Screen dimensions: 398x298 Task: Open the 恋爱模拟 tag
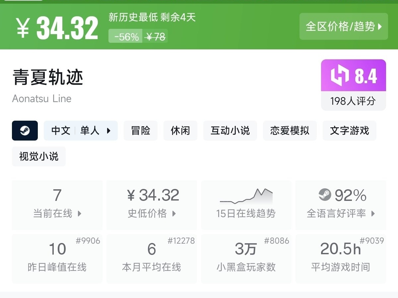pos(290,131)
